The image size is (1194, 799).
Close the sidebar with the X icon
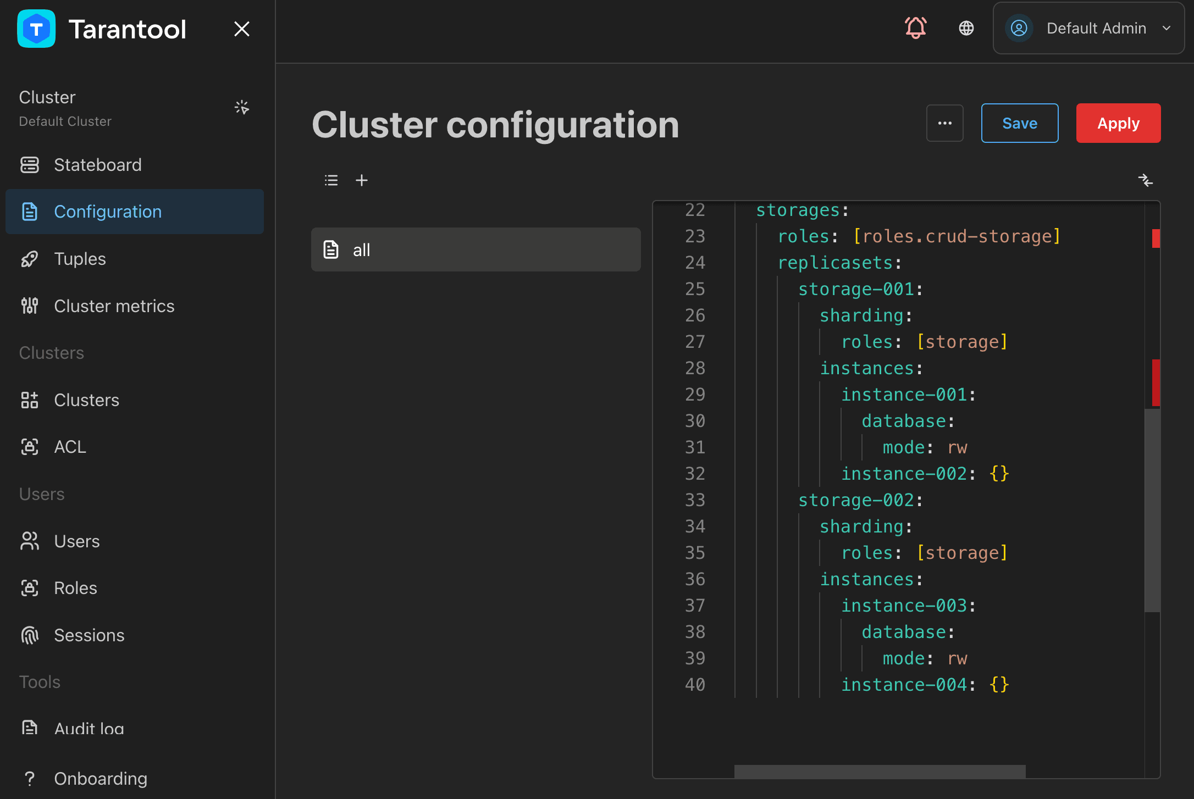click(242, 29)
